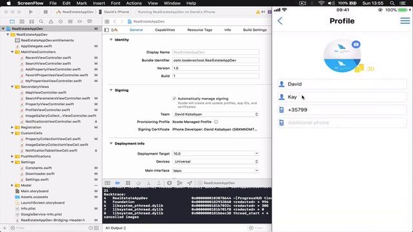This screenshot has height=232, width=413.
Task: Collapse the Signing section
Action: (111, 90)
